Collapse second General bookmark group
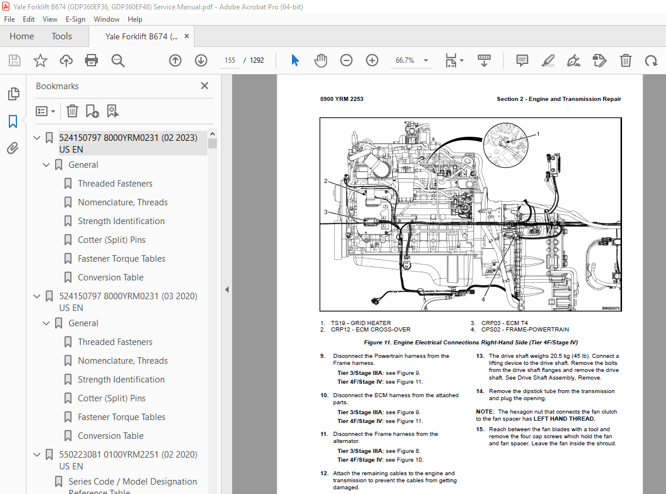The height and width of the screenshot is (494, 666). pos(46,323)
